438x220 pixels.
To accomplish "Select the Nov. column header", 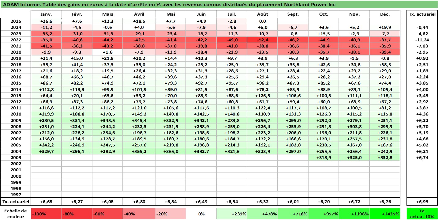I will (354, 14).
